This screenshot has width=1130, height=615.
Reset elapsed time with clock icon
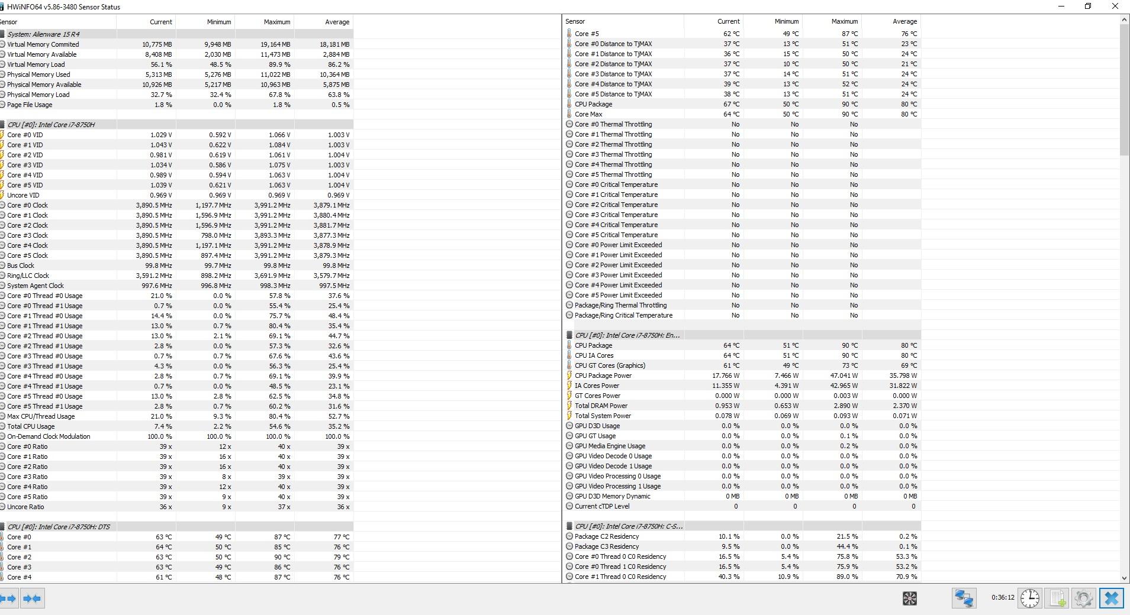(x=1030, y=598)
